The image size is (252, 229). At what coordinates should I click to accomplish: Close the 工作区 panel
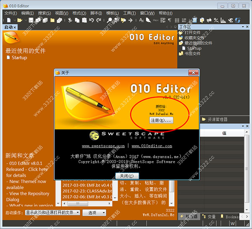click(x=247, y=27)
